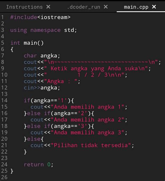Screen dimensions: 165x181
Task: Click opening brace on line 6
Action: tap(12, 49)
